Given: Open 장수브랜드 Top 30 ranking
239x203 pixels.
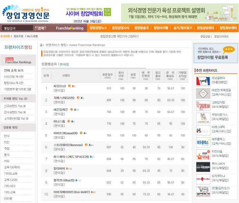Looking at the screenshot, I should [x=15, y=112].
